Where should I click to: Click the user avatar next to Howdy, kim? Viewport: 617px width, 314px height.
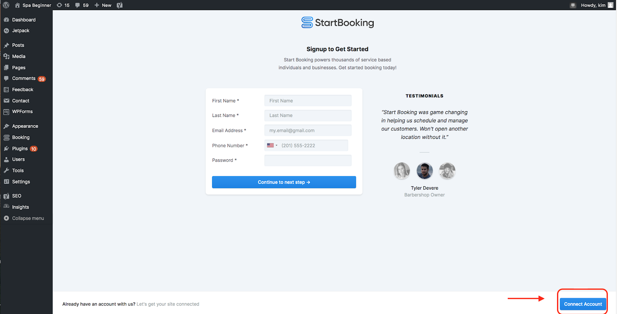pyautogui.click(x=610, y=5)
